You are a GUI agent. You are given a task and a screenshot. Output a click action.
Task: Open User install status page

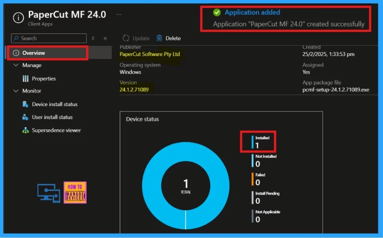pos(52,117)
